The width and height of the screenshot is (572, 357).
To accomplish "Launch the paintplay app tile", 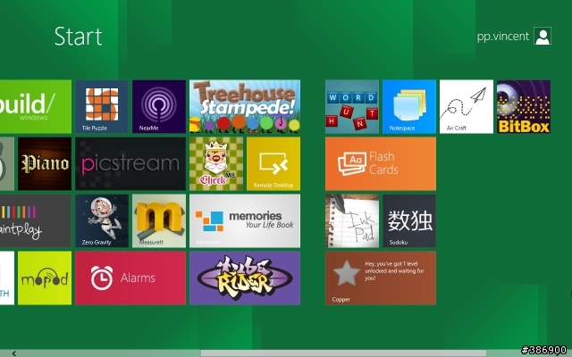I will point(36,220).
